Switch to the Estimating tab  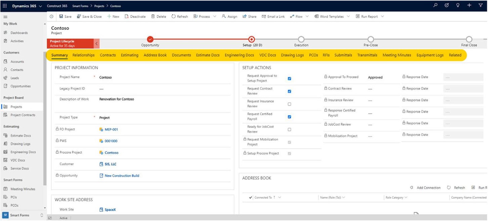pyautogui.click(x=130, y=55)
